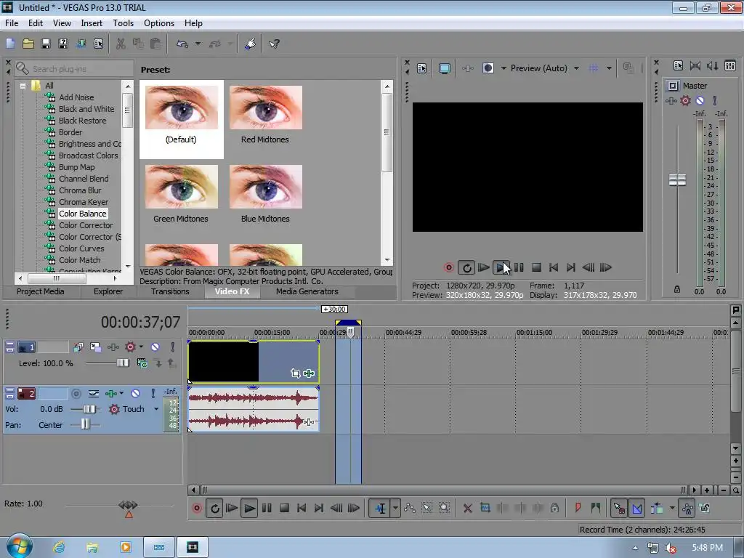Solo video track 1
The height and width of the screenshot is (558, 744).
pos(173,347)
